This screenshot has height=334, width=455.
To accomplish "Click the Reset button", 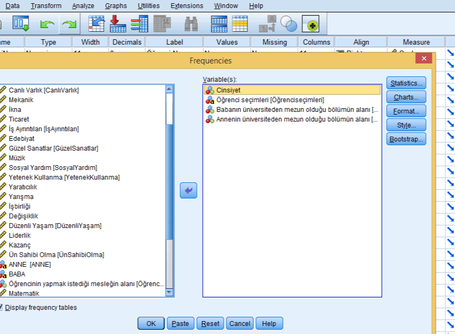I will [x=210, y=323].
